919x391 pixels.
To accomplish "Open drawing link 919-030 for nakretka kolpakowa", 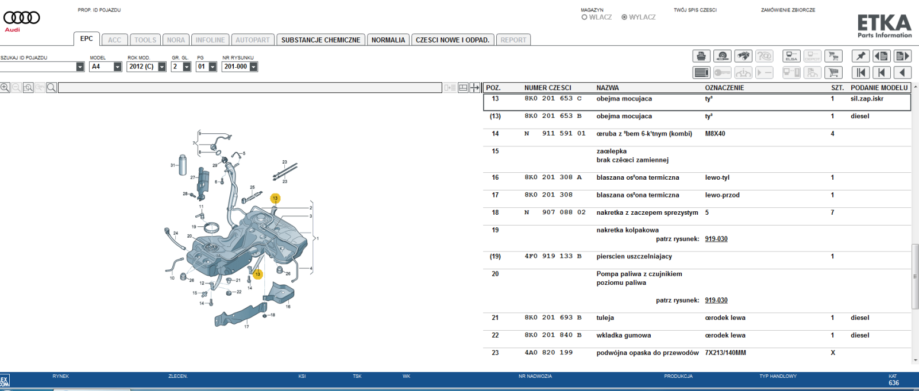I will coord(716,239).
